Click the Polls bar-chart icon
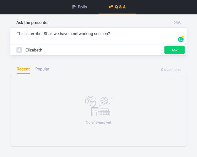 pos(74,7)
